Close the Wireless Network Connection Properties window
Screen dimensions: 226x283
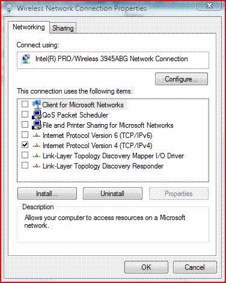pyautogui.click(x=209, y=5)
